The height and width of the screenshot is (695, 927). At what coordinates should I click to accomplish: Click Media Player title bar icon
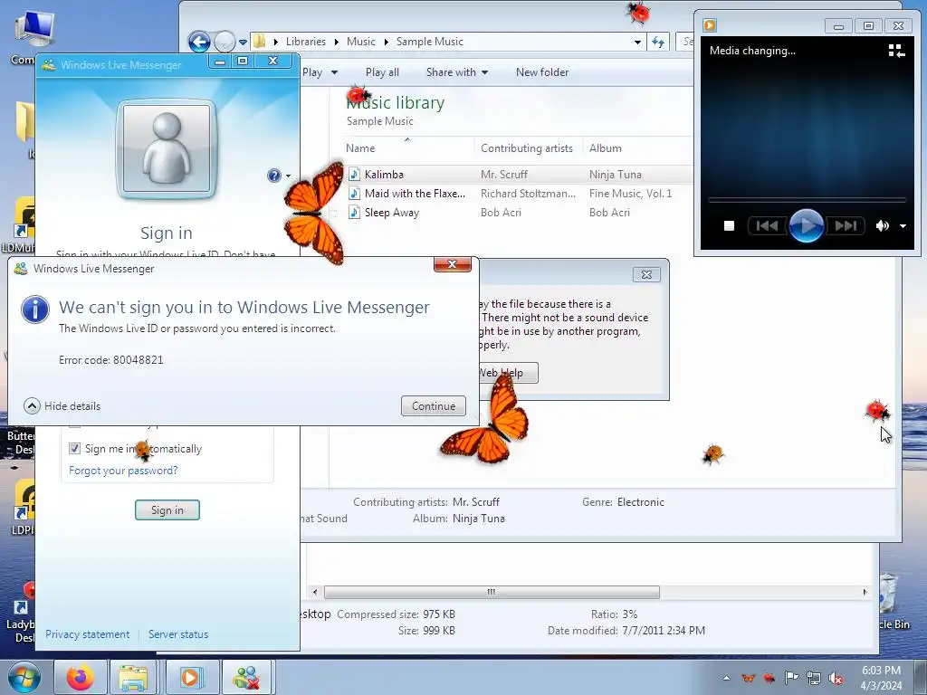pyautogui.click(x=710, y=25)
